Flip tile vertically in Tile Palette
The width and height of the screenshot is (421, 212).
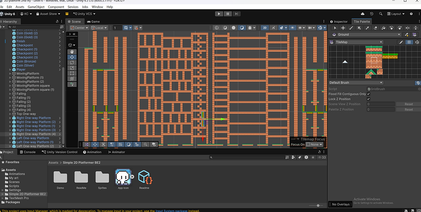coord(416,28)
